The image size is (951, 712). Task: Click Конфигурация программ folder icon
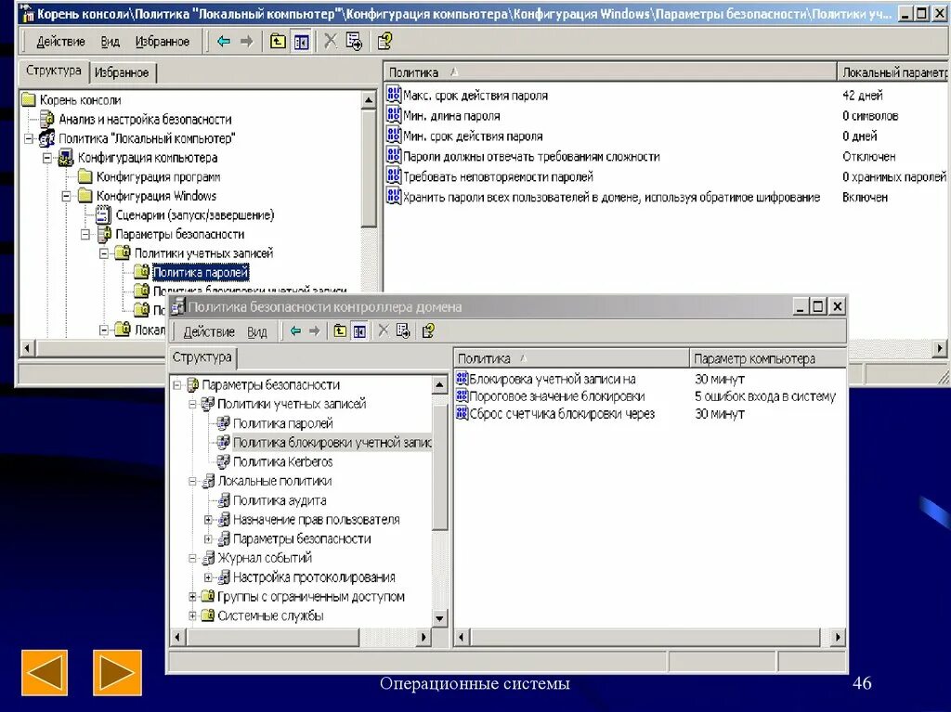tap(85, 176)
